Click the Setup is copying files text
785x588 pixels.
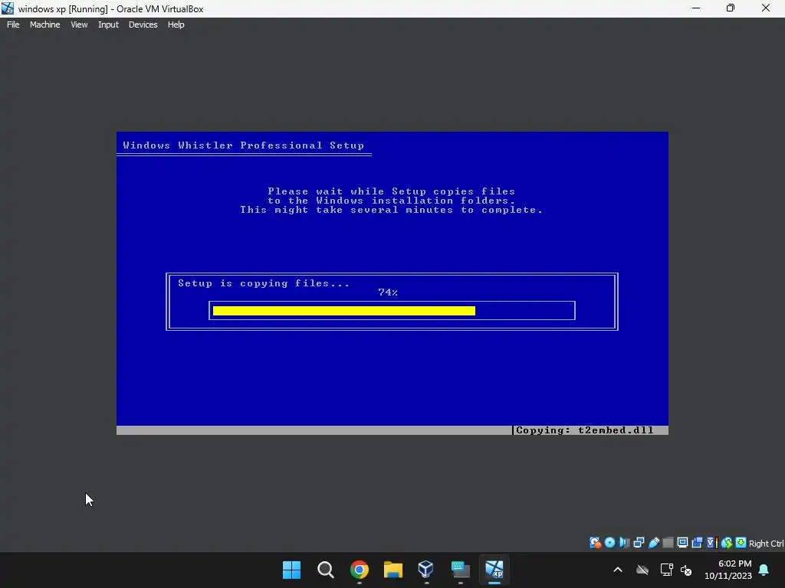[264, 283]
